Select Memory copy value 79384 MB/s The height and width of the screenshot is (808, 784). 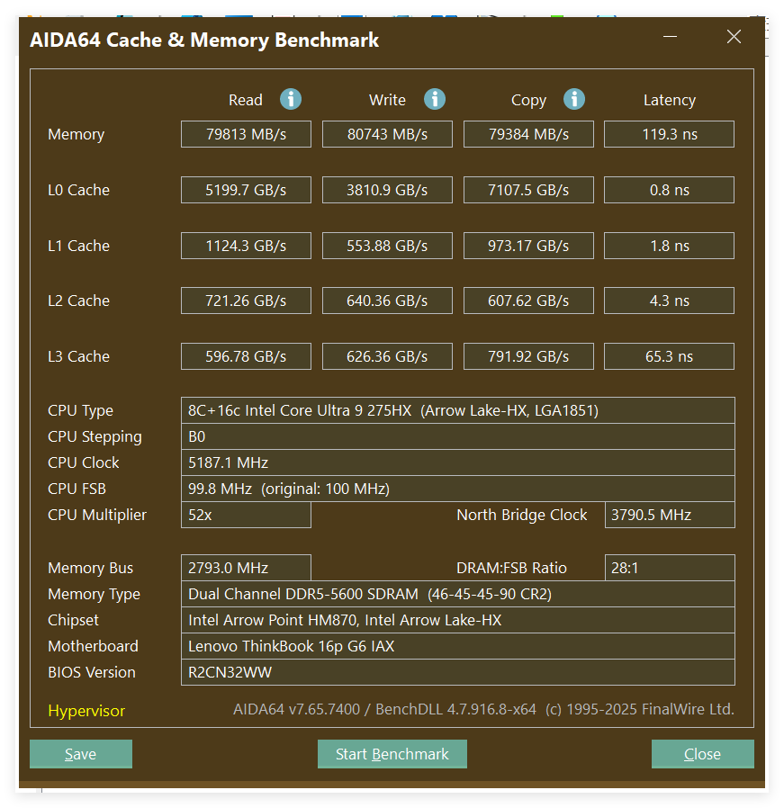click(528, 134)
